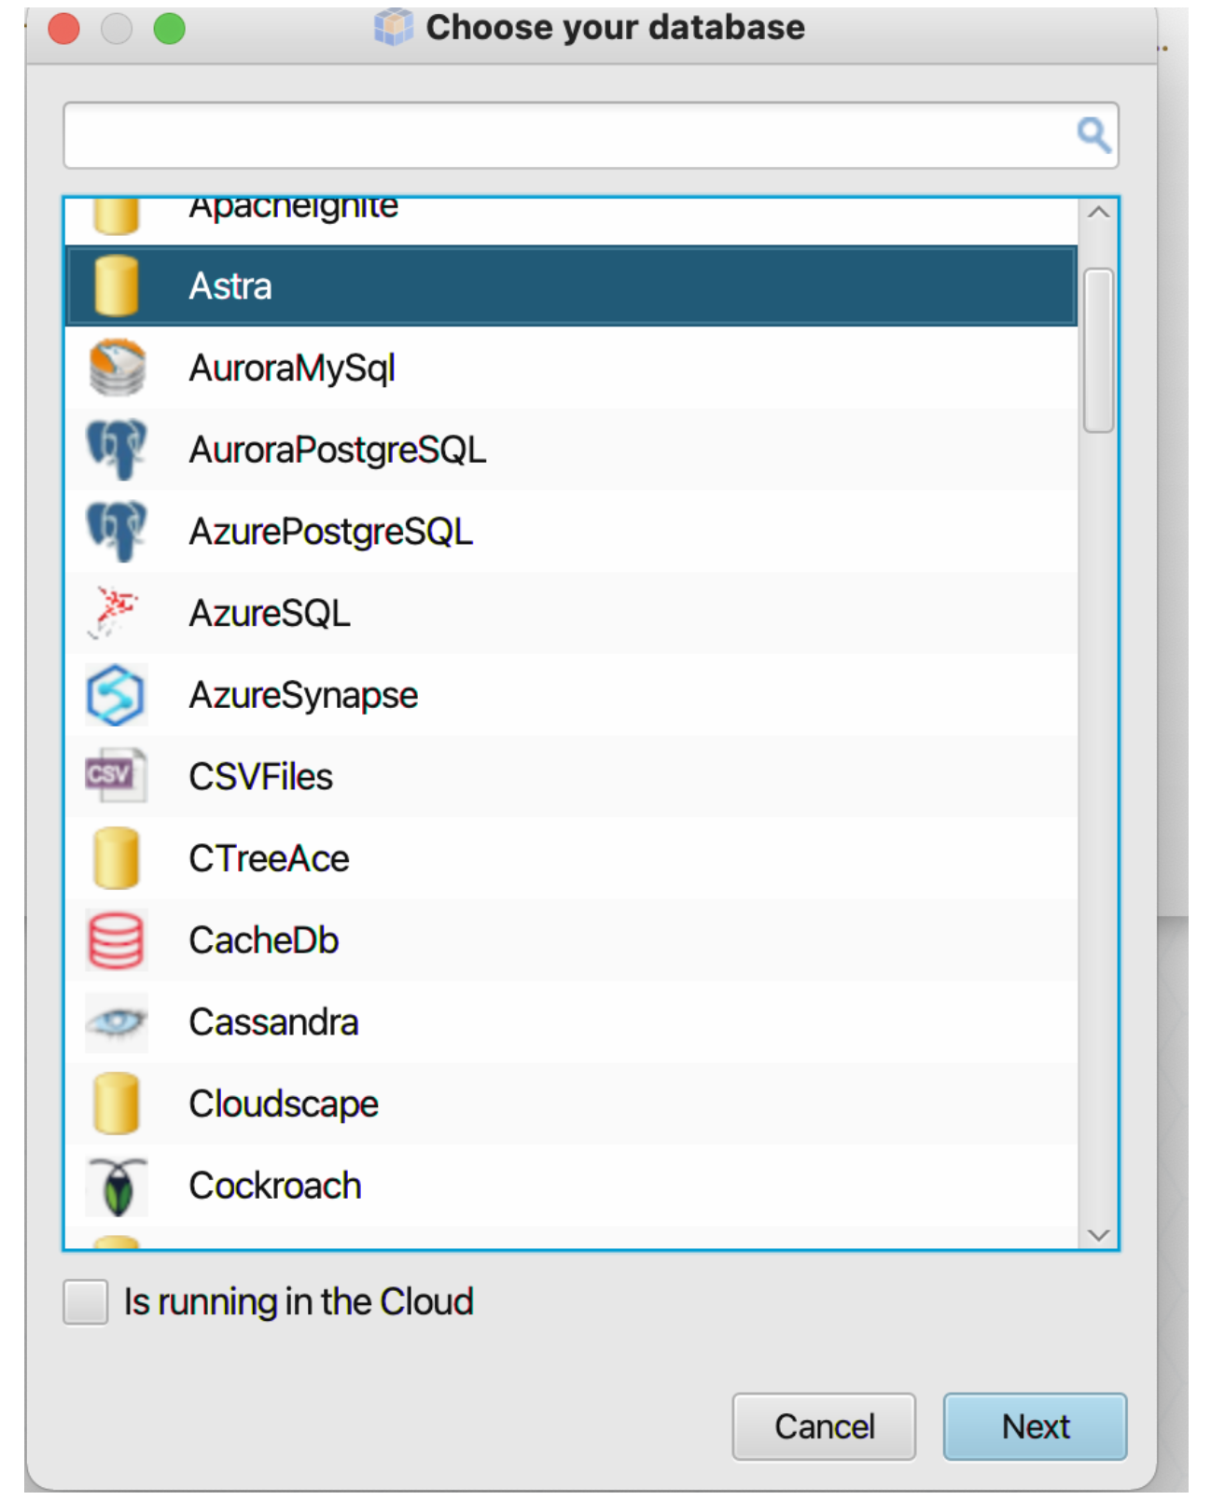Cancel the database selection dialog
Image resolution: width=1211 pixels, height=1500 pixels.
pos(824,1426)
